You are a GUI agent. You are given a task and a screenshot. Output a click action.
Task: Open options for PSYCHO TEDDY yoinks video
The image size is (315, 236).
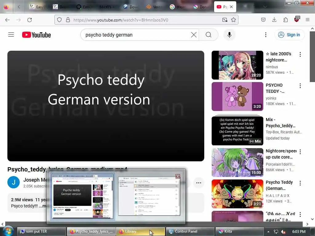pos(300,86)
